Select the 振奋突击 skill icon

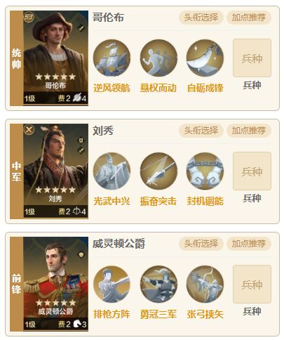[158, 171]
